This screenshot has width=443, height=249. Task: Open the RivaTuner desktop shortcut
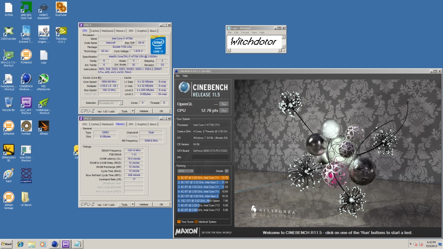pyautogui.click(x=61, y=7)
